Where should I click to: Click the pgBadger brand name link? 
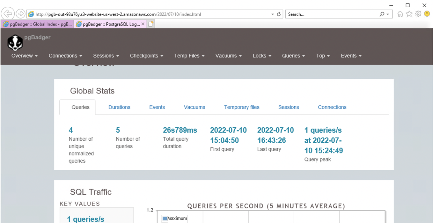[37, 37]
